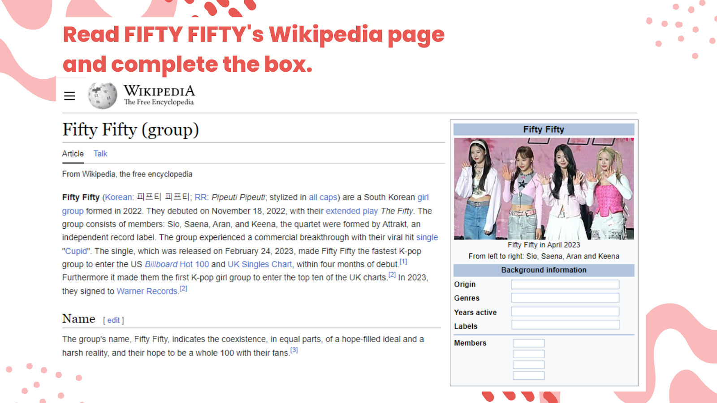Click the "Origin" infobox label

point(465,284)
